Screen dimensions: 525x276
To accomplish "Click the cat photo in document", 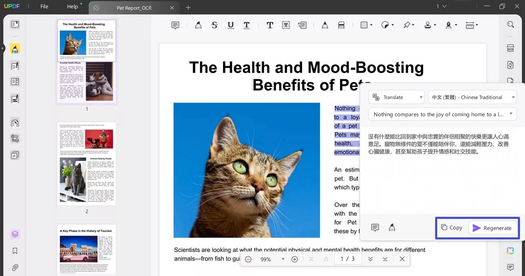I will (247, 170).
